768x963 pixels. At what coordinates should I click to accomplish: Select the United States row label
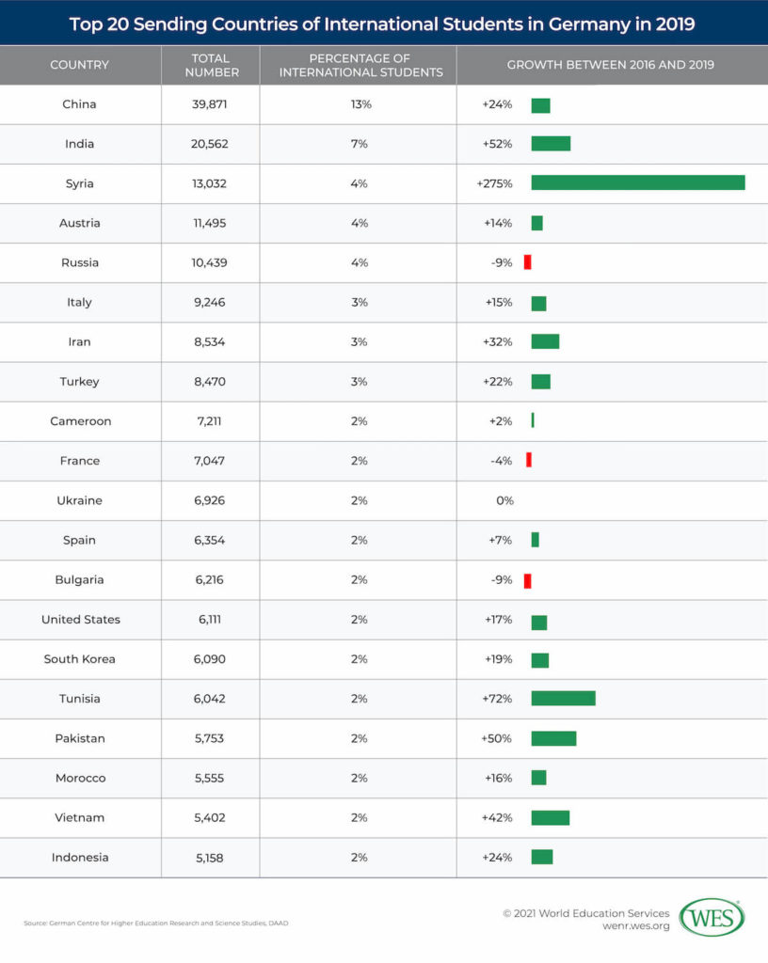(x=80, y=620)
